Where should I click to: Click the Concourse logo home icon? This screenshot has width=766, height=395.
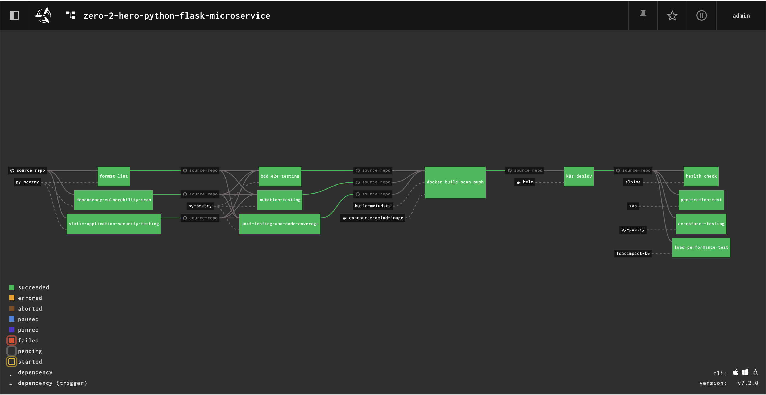[x=43, y=15]
